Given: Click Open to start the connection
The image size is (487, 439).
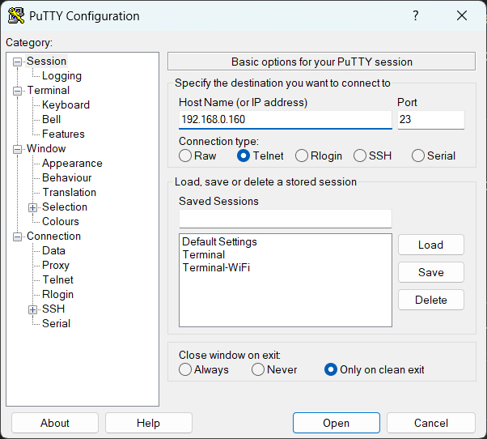Looking at the screenshot, I should [x=336, y=423].
